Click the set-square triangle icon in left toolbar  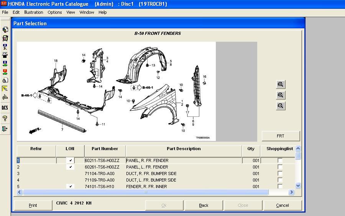click(x=5, y=97)
